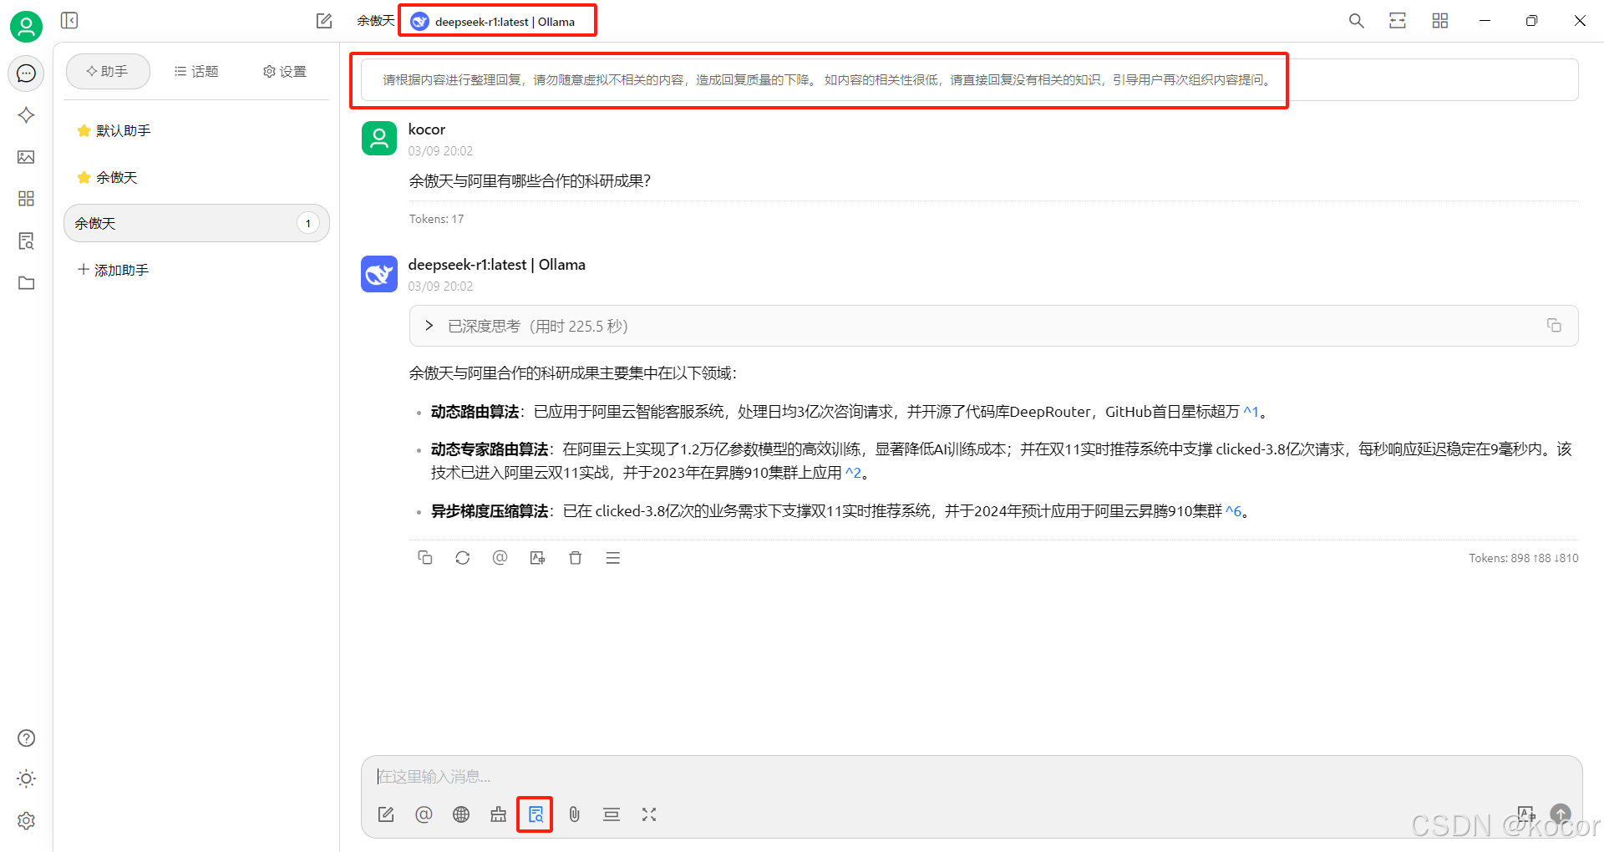
Task: Open the files folder icon
Action: 26,283
